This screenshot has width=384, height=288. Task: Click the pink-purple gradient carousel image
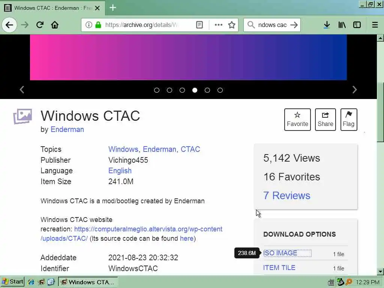[x=188, y=57]
